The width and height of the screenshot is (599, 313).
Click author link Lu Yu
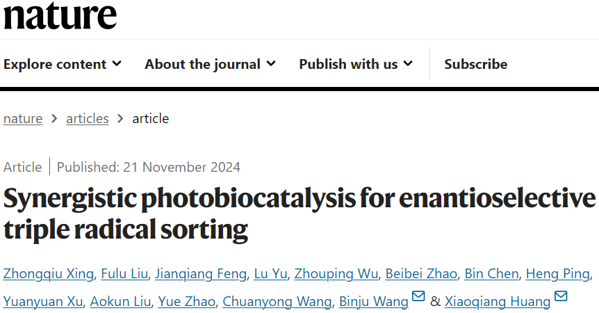[270, 273]
